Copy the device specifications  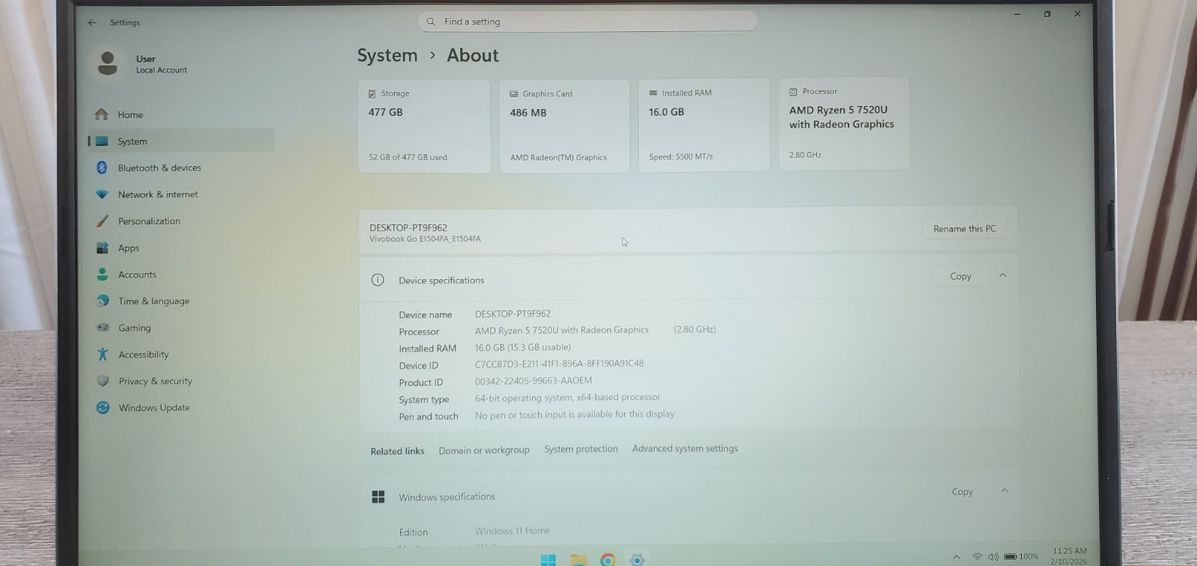[x=961, y=276]
